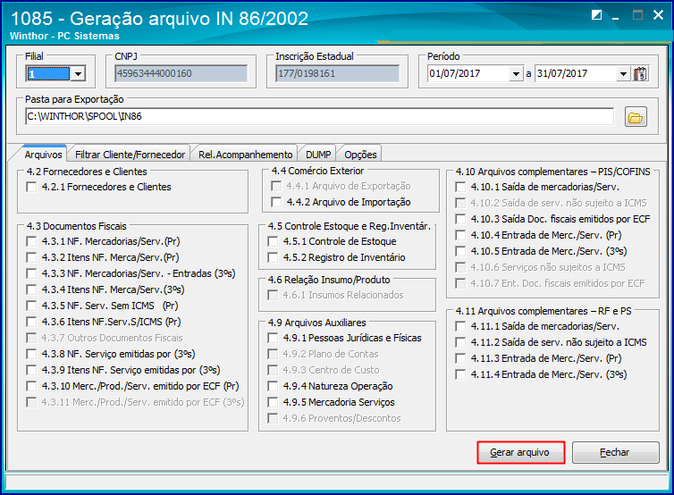Switch to Filtrar Cliente/Fornecedor tab
Screen dimensions: 674x495
pyautogui.click(x=130, y=155)
